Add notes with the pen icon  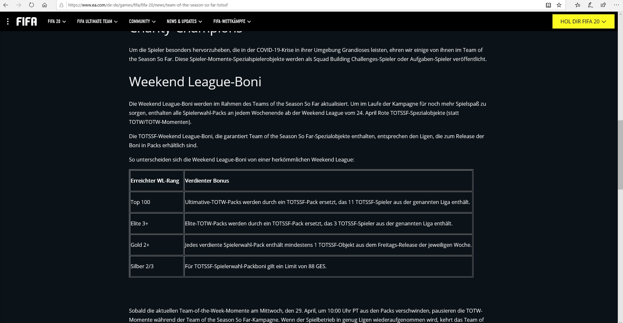point(591,5)
